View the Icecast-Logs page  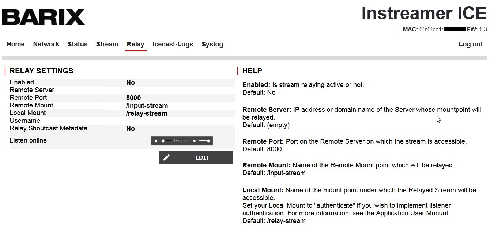tap(173, 44)
